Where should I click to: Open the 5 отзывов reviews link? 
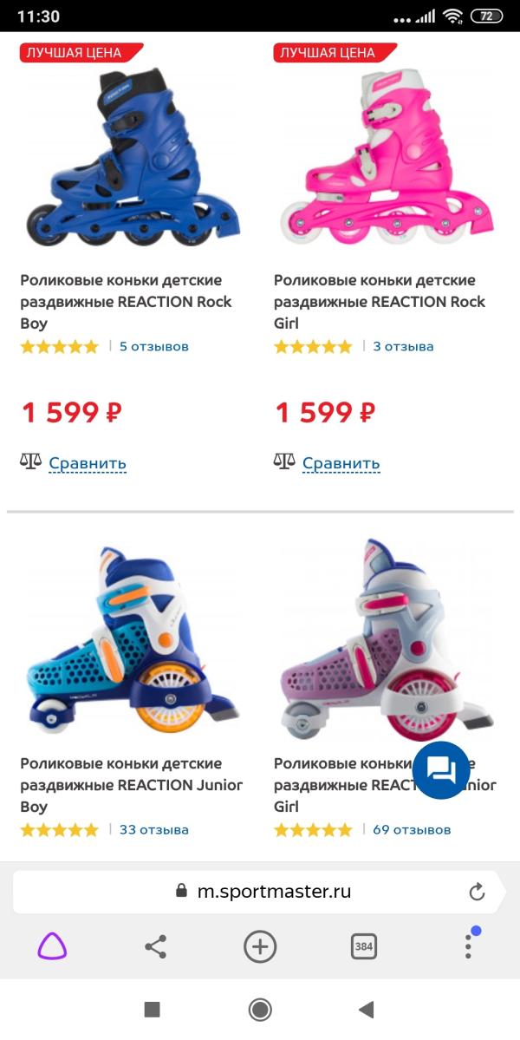[x=153, y=346]
